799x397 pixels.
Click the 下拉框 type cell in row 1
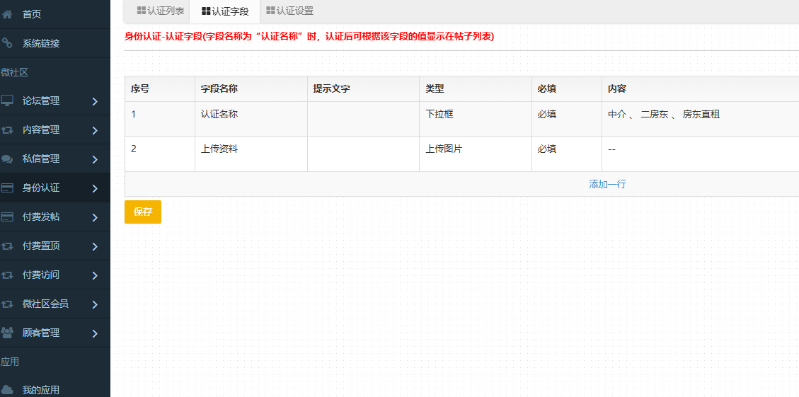[x=439, y=114]
